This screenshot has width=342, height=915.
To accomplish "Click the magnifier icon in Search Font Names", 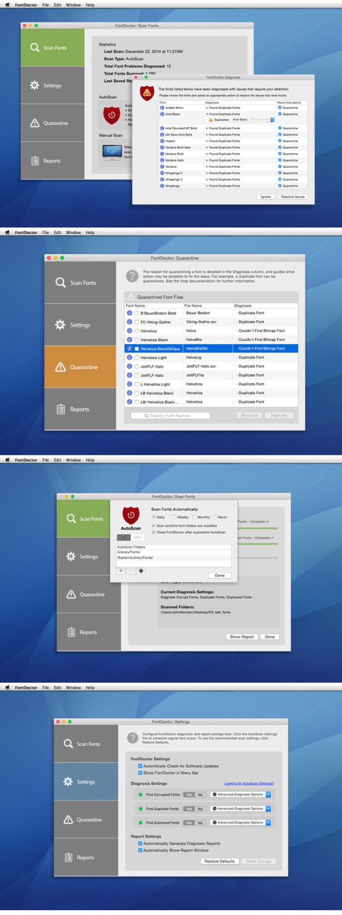I will coord(146,416).
